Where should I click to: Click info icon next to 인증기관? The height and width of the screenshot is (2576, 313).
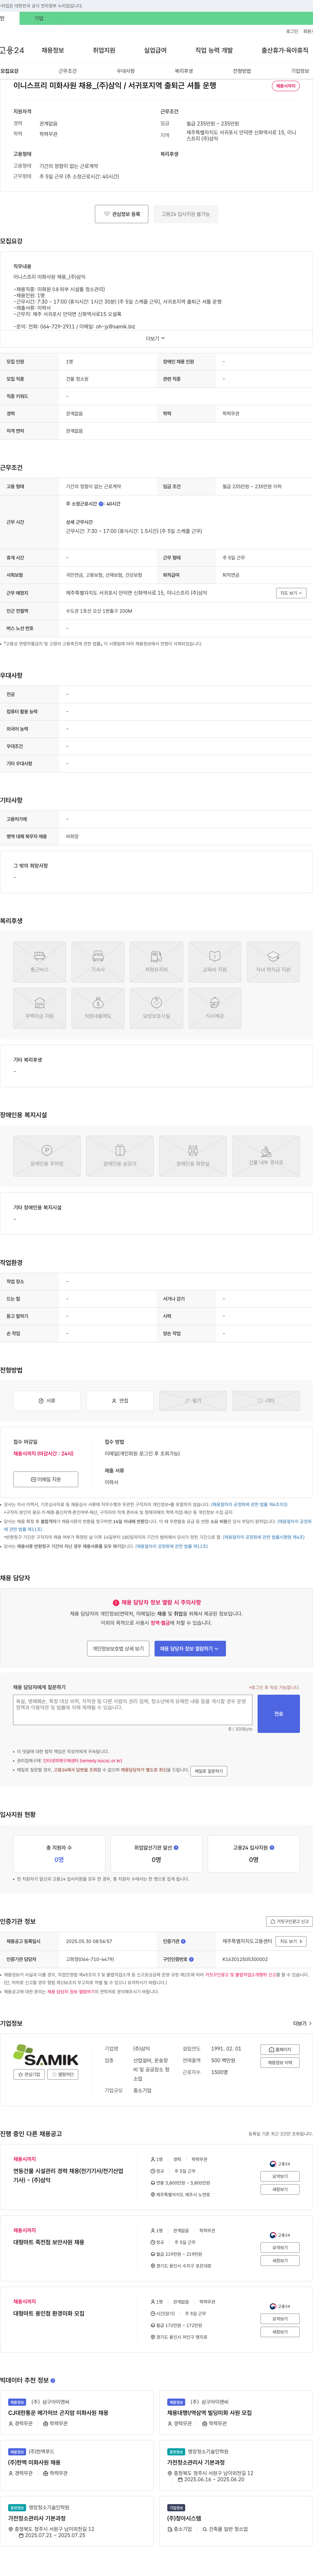184,1941
